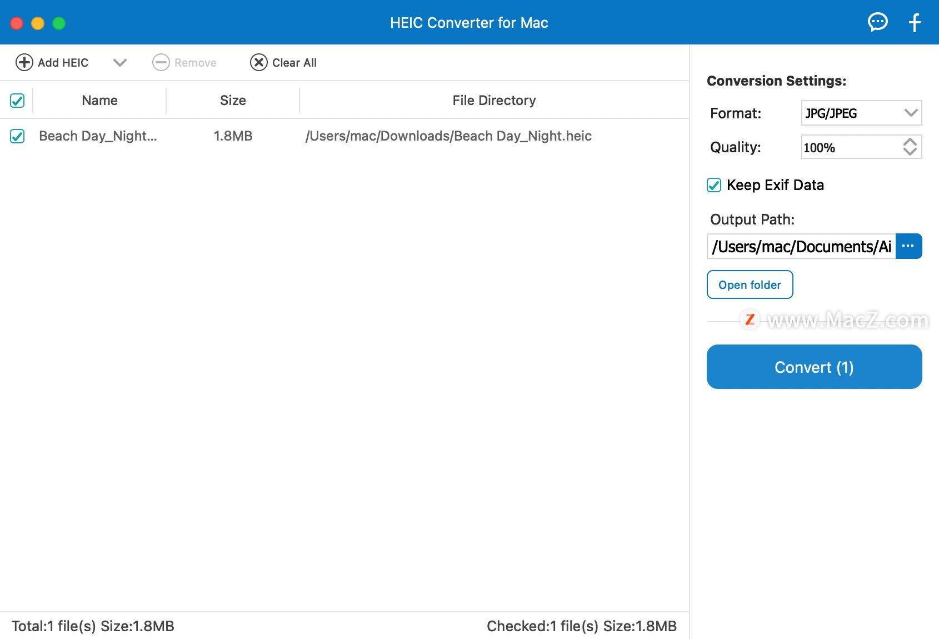Expand the Add HEIC dropdown arrow
This screenshot has height=639, width=939.
(x=120, y=62)
